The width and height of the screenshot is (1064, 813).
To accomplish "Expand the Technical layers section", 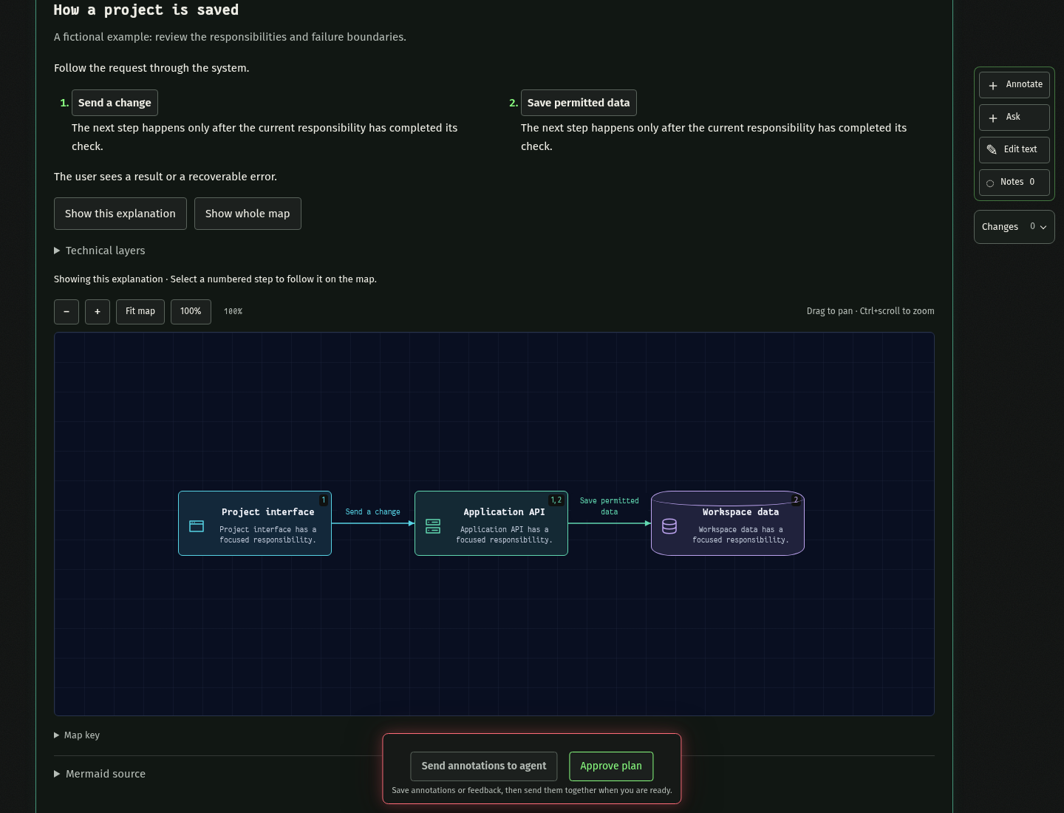I will [x=100, y=251].
